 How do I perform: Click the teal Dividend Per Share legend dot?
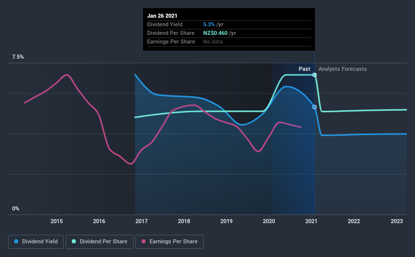tap(74, 241)
